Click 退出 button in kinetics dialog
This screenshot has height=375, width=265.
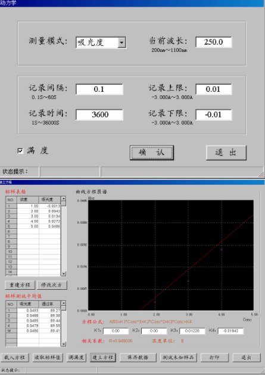226,153
